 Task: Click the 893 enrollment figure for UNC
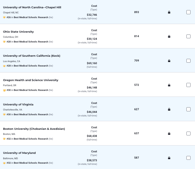click(x=136, y=12)
